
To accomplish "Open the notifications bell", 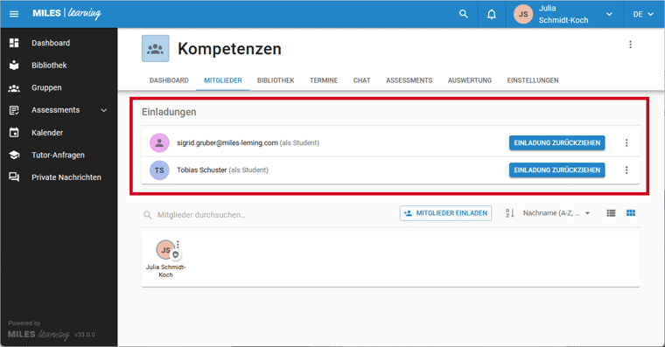I will [x=492, y=14].
